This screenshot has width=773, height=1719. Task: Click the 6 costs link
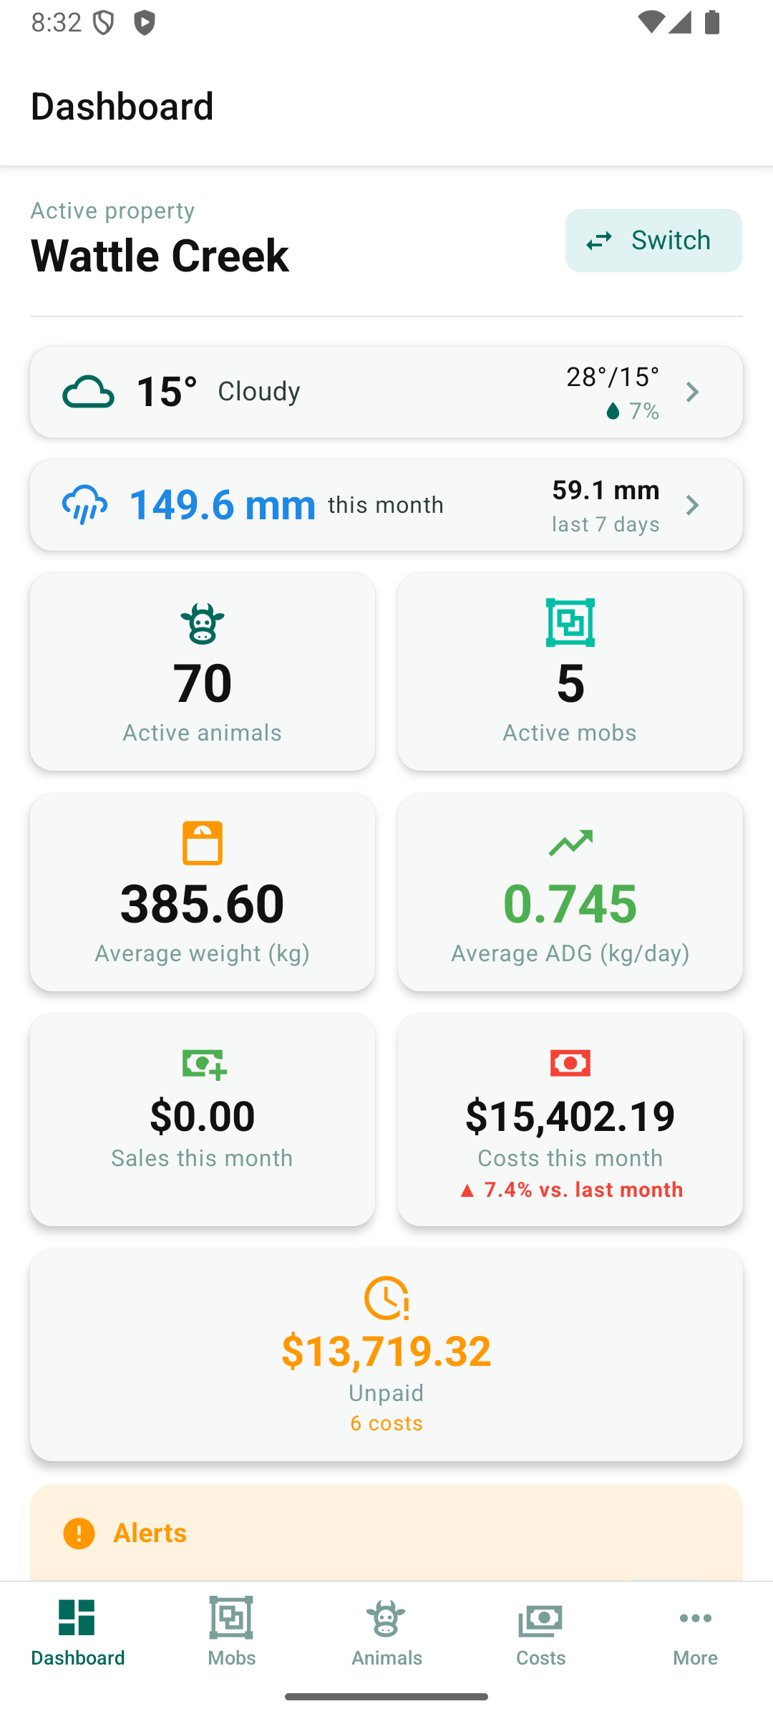pos(386,1423)
